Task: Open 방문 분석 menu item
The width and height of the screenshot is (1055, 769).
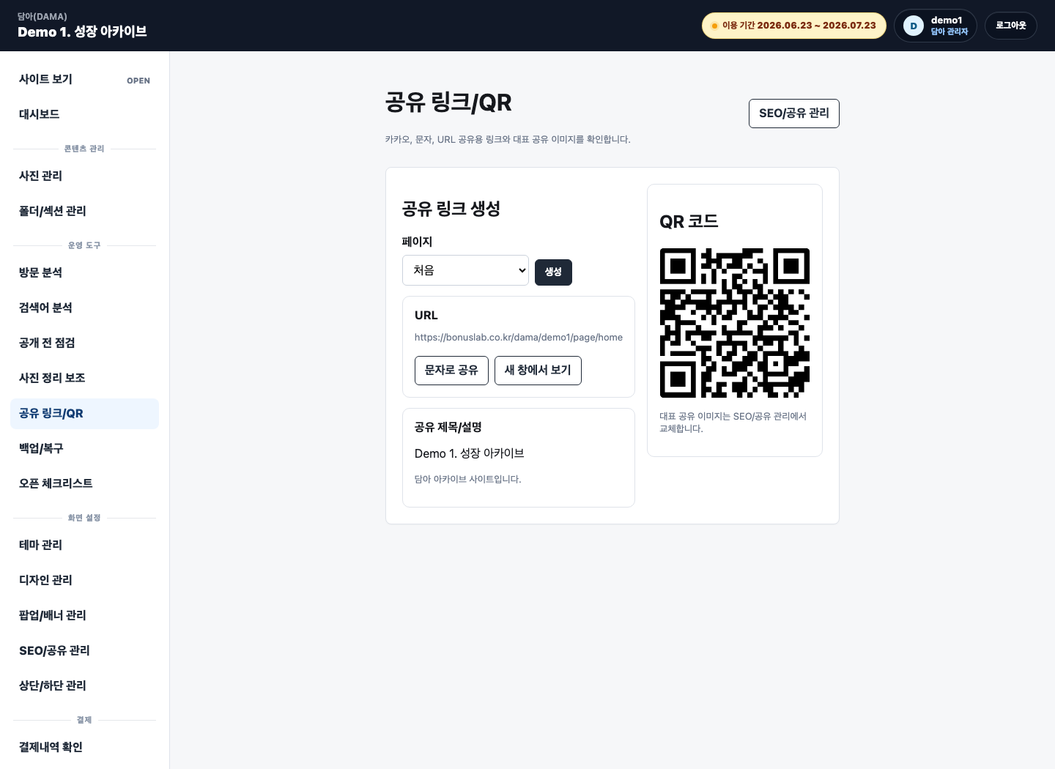Action: click(84, 272)
